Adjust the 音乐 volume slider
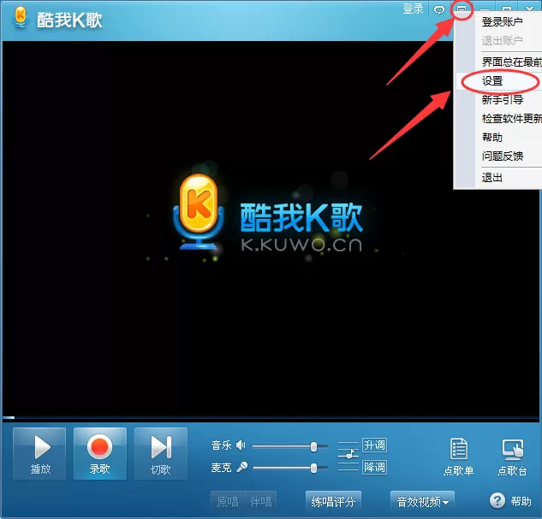Image resolution: width=542 pixels, height=519 pixels. 289,446
